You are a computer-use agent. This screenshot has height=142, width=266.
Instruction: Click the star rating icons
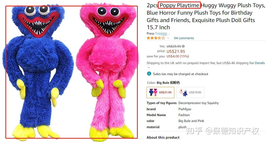(x=156, y=38)
